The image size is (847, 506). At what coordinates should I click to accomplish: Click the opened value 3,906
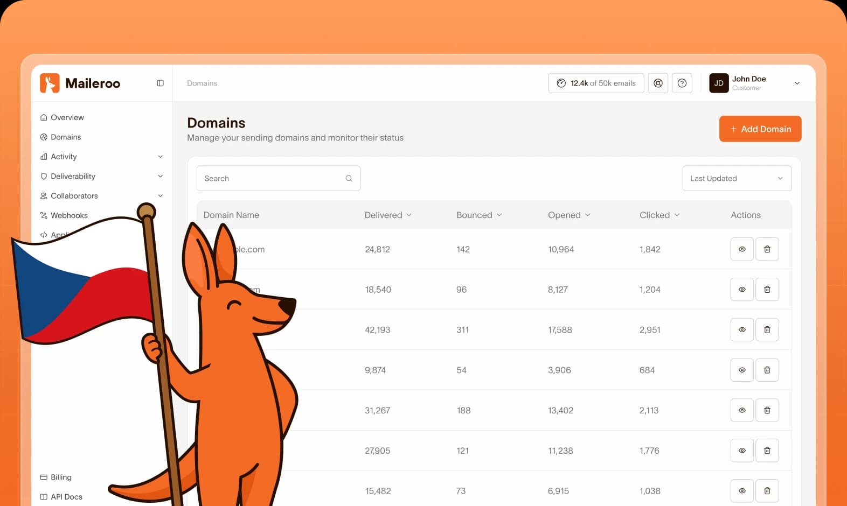point(559,370)
